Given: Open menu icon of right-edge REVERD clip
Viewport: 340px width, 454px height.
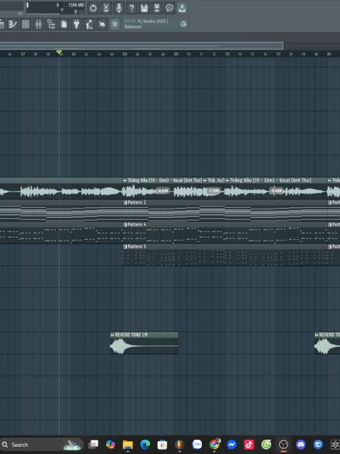Looking at the screenshot, I should 317,335.
